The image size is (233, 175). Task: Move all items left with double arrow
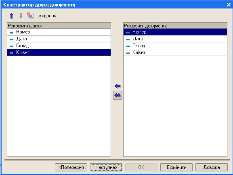(118, 95)
